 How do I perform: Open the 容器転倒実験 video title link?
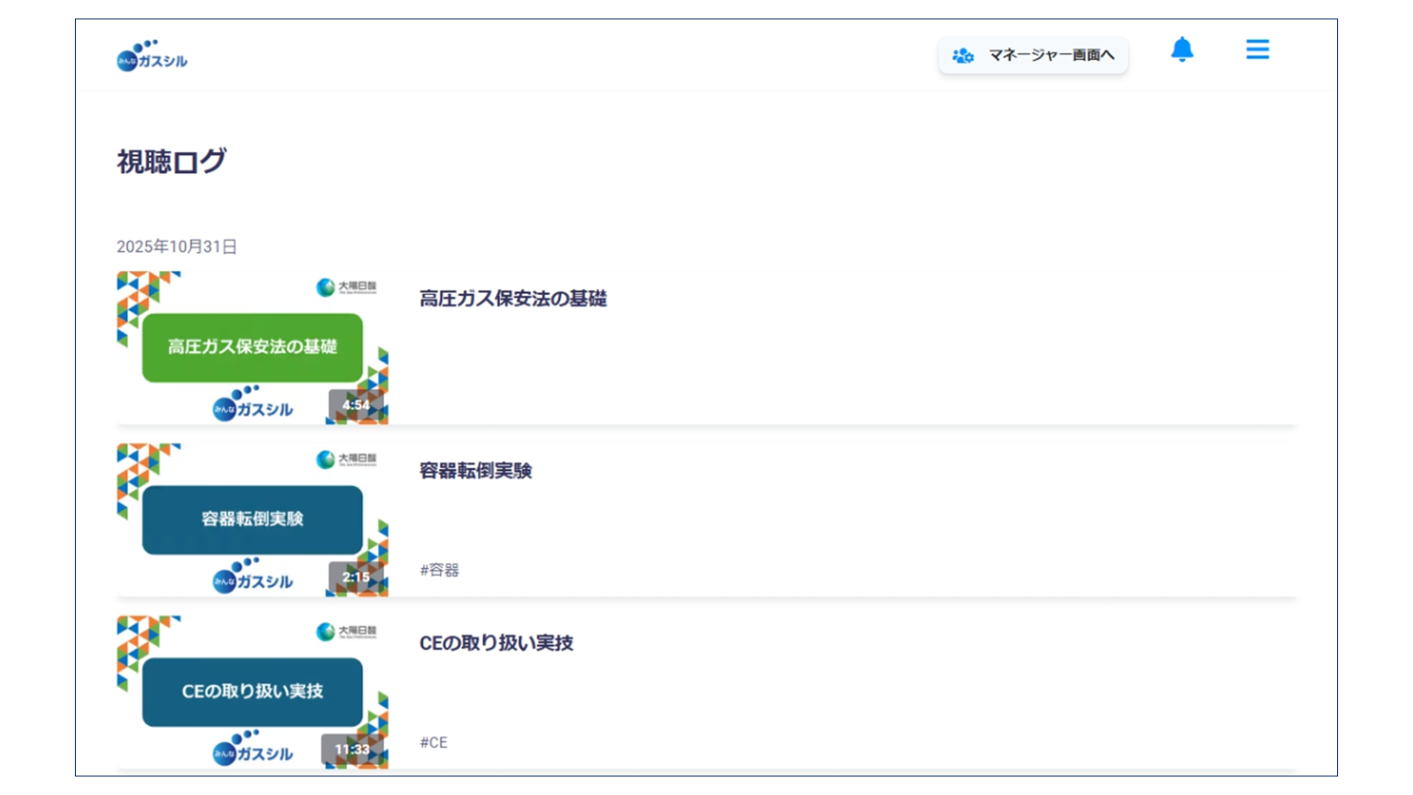click(x=476, y=471)
